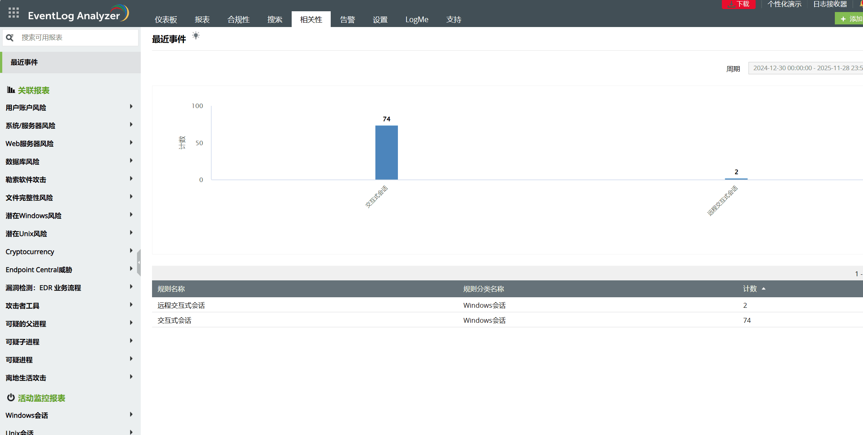
Task: Open the LogMe tab
Action: pyautogui.click(x=417, y=20)
